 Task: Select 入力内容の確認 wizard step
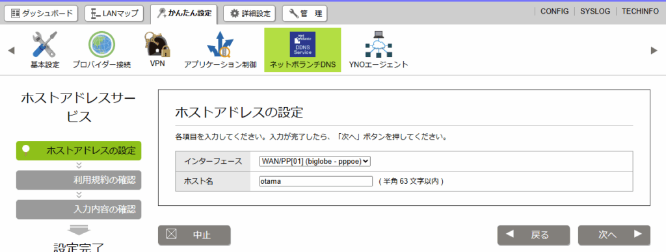[79, 209]
